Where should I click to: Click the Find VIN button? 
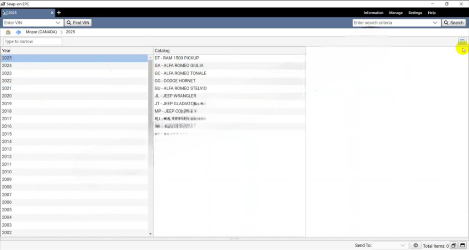click(78, 22)
